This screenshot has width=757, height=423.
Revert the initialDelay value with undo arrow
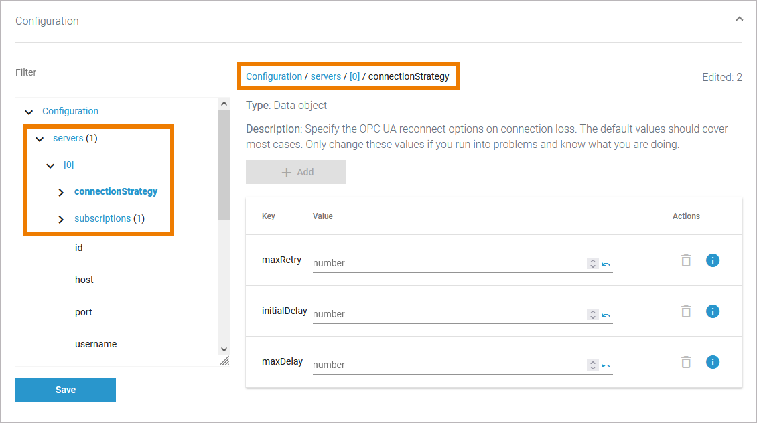pos(606,315)
